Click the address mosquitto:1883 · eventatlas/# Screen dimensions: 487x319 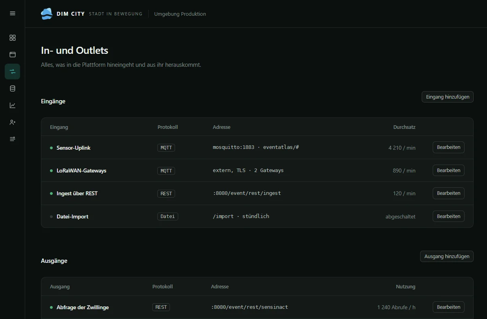tap(256, 147)
